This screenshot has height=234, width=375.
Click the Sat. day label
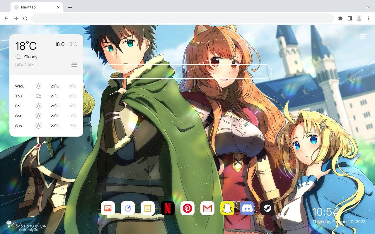tap(19, 116)
